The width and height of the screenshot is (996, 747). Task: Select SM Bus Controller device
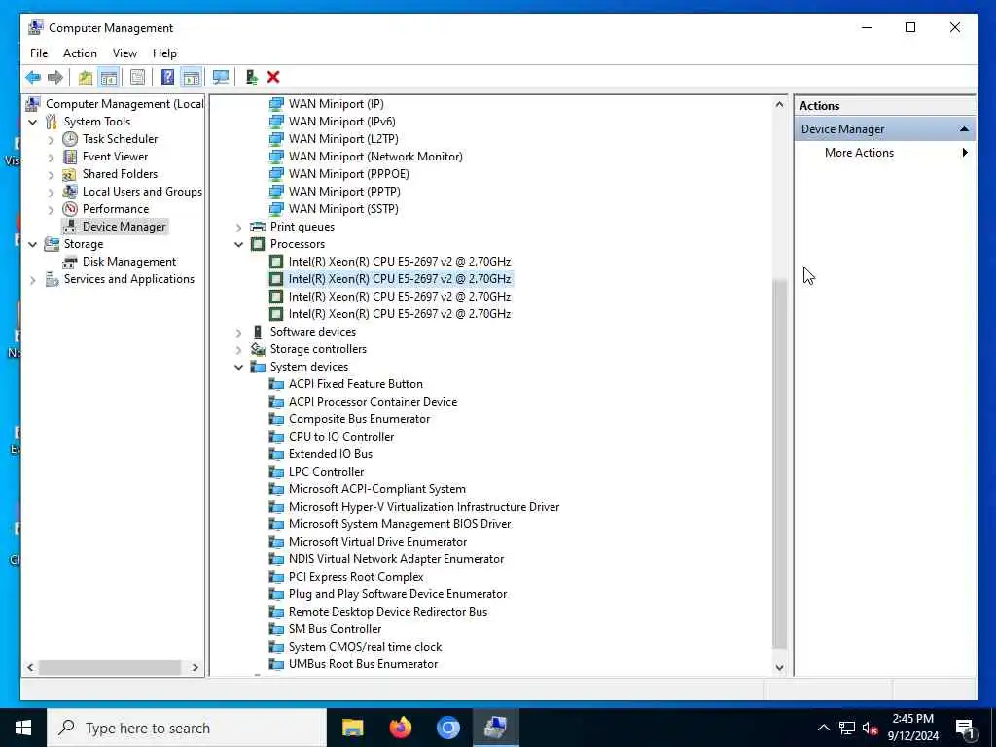pos(335,629)
